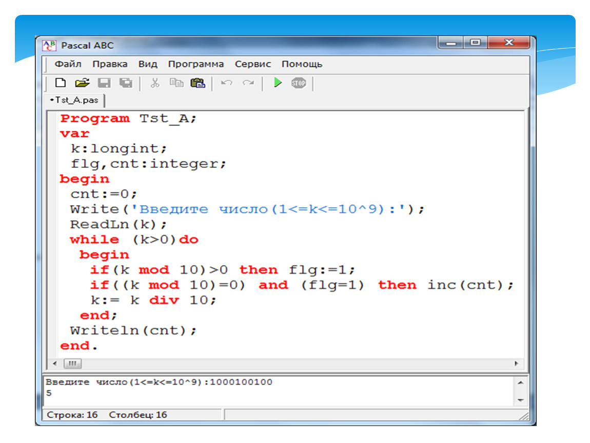This screenshot has height=443, width=590.
Task: Click the 'cnt:=0;' code line
Action: pyautogui.click(x=104, y=194)
